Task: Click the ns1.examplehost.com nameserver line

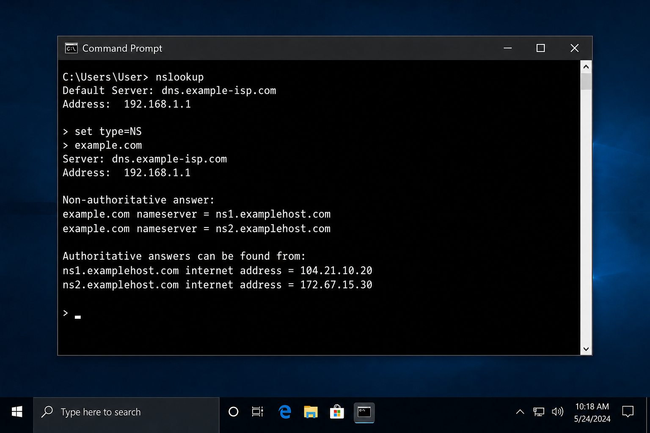Action: point(197,214)
